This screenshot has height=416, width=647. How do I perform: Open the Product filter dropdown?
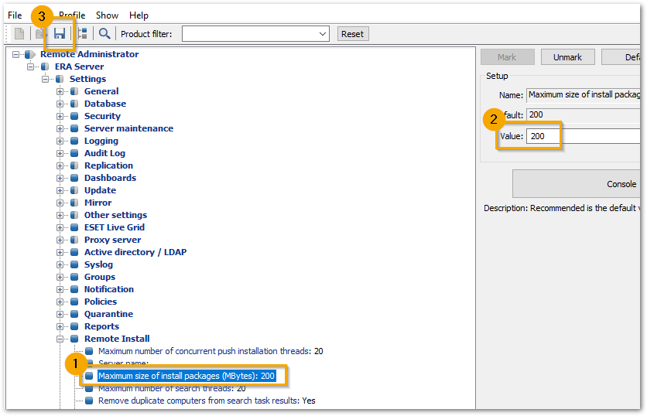pyautogui.click(x=255, y=34)
